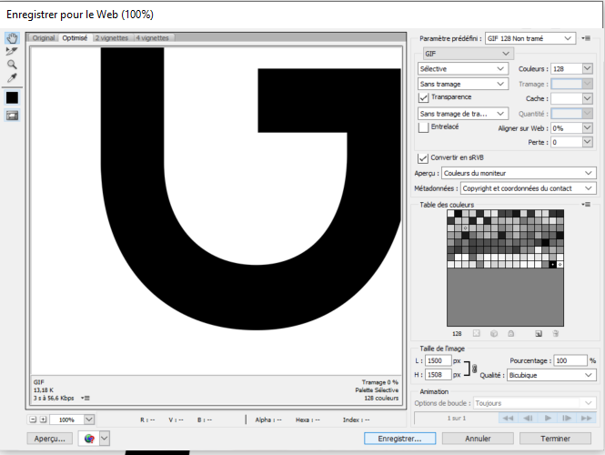The width and height of the screenshot is (605, 455).
Task: Open the Sans tramage de transparence dropdown
Action: [463, 114]
